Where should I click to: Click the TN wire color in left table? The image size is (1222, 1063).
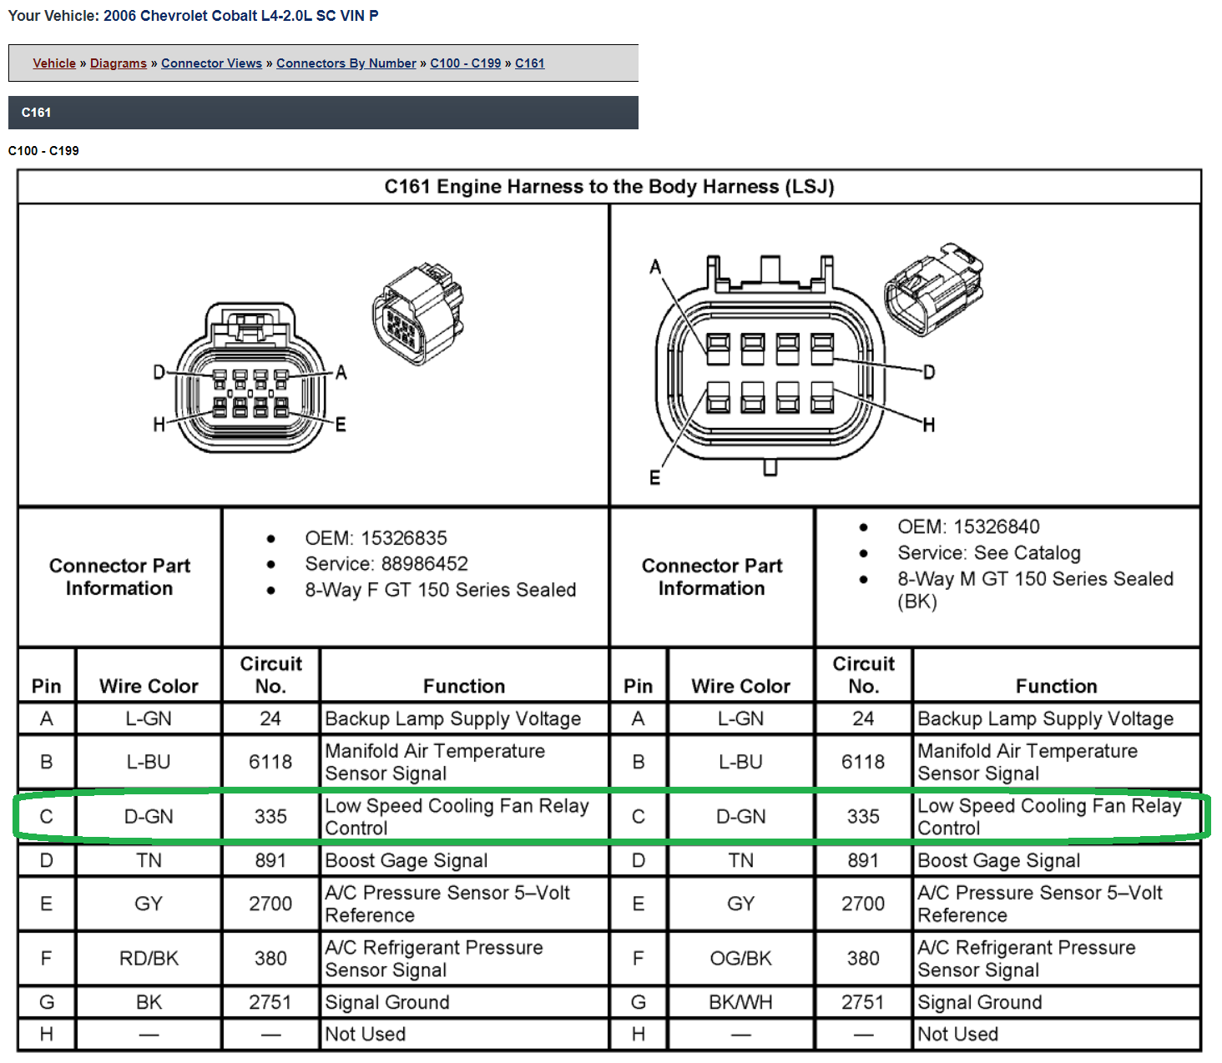tap(149, 860)
